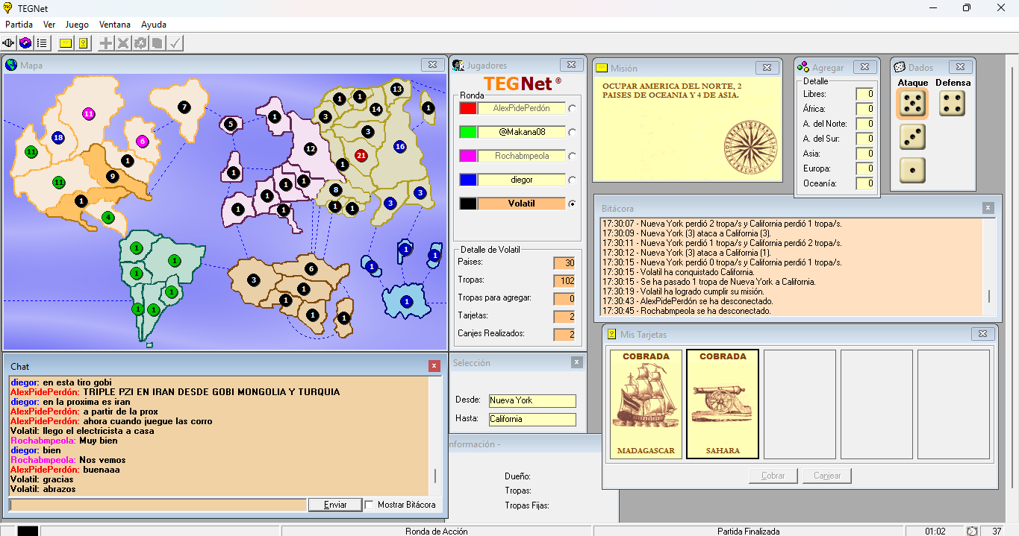Select the green 4-troop marker on the map
The image size is (1019, 536).
[x=108, y=218]
